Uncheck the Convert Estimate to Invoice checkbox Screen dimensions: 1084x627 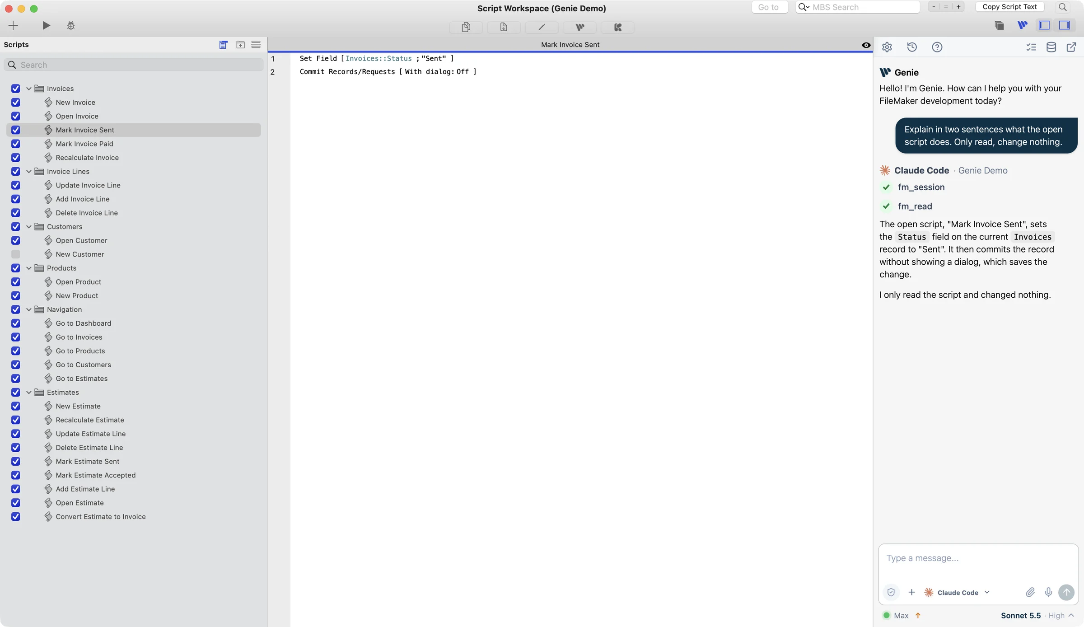(x=16, y=516)
